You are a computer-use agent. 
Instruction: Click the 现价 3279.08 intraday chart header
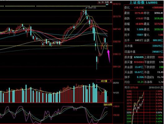(131, 87)
